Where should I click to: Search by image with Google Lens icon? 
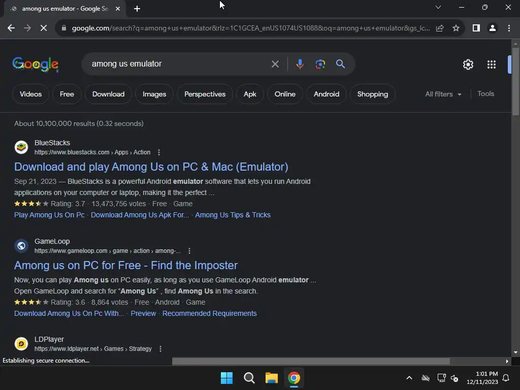pos(320,64)
